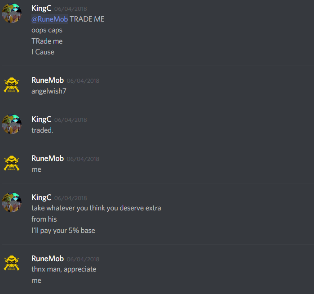314x294 pixels.
Task: Click the 'thnx man, appreciate' message
Action: [64, 269]
